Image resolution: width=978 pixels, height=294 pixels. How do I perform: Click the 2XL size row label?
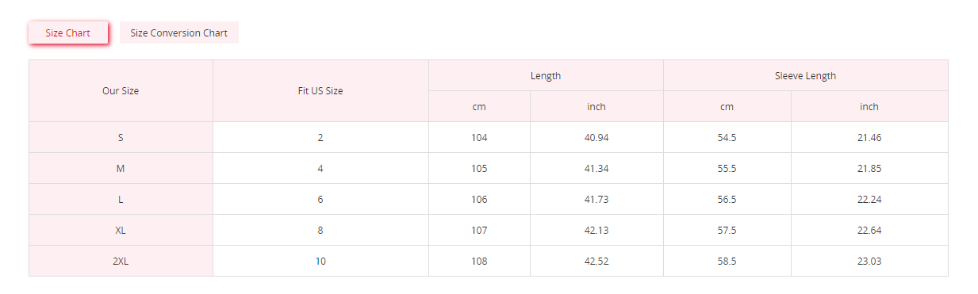pos(121,261)
